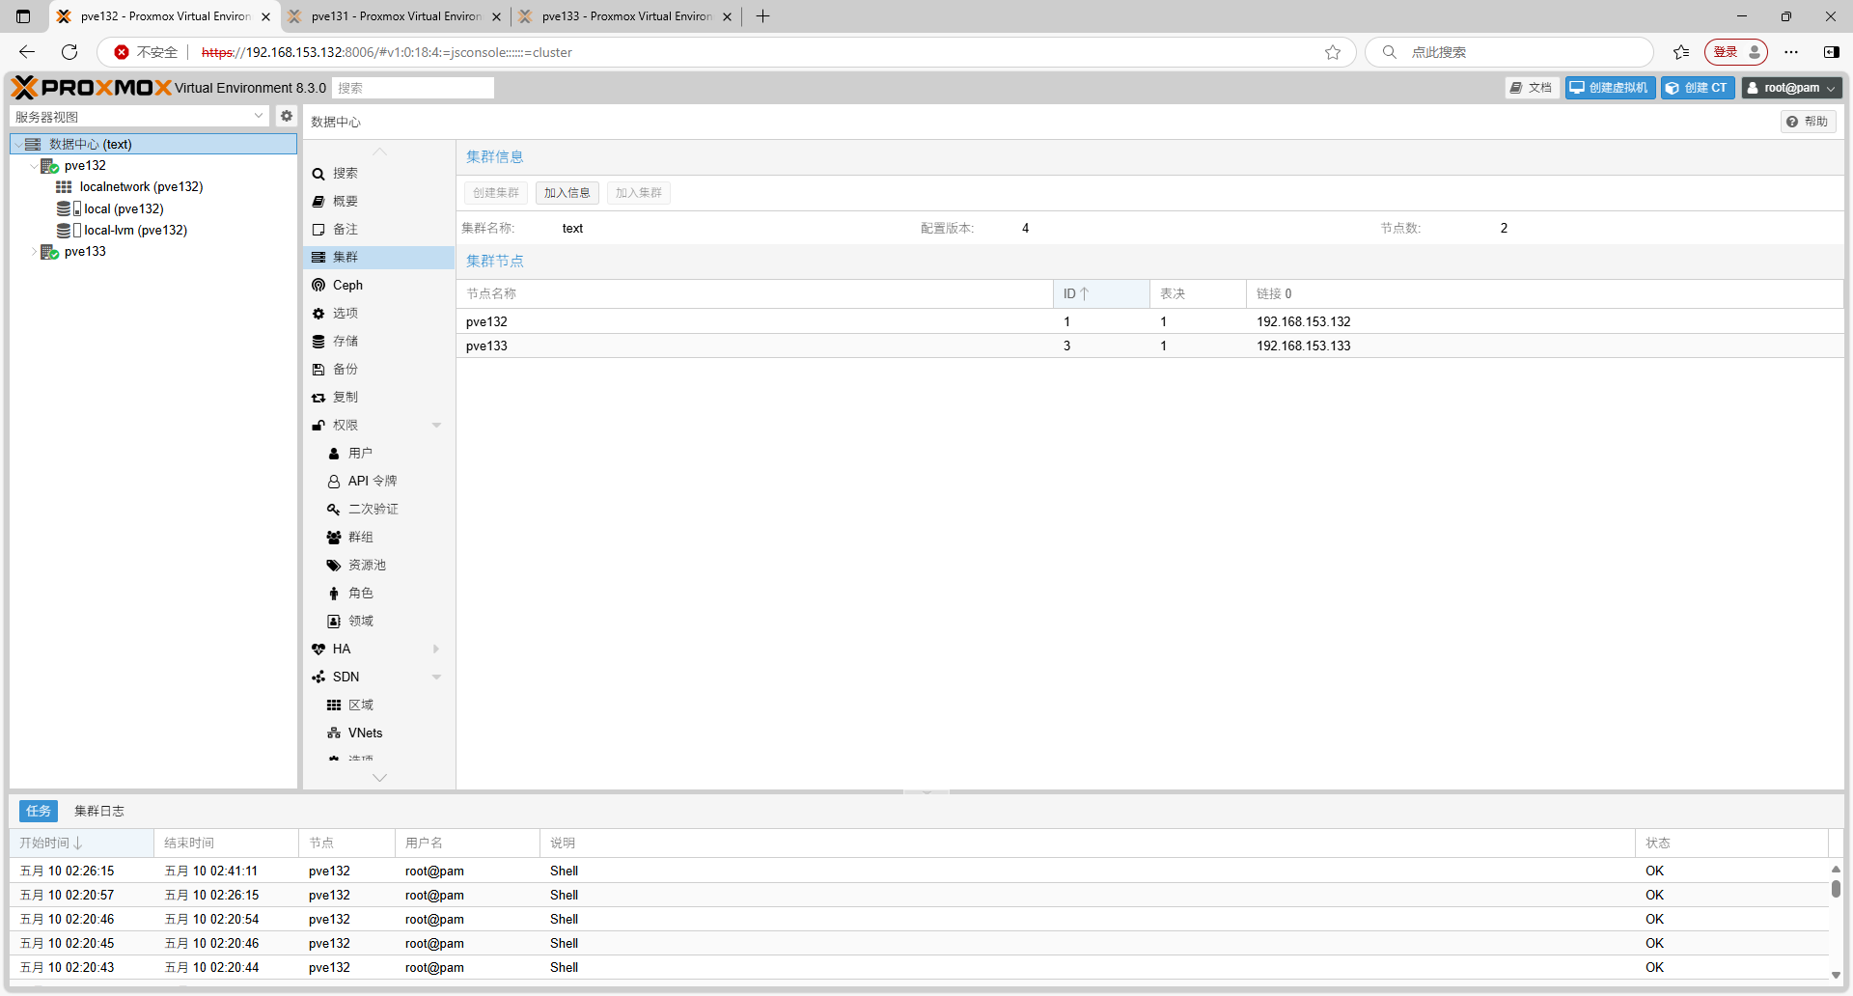Collapse the Permissions (权限) submenu arrow

click(x=436, y=426)
